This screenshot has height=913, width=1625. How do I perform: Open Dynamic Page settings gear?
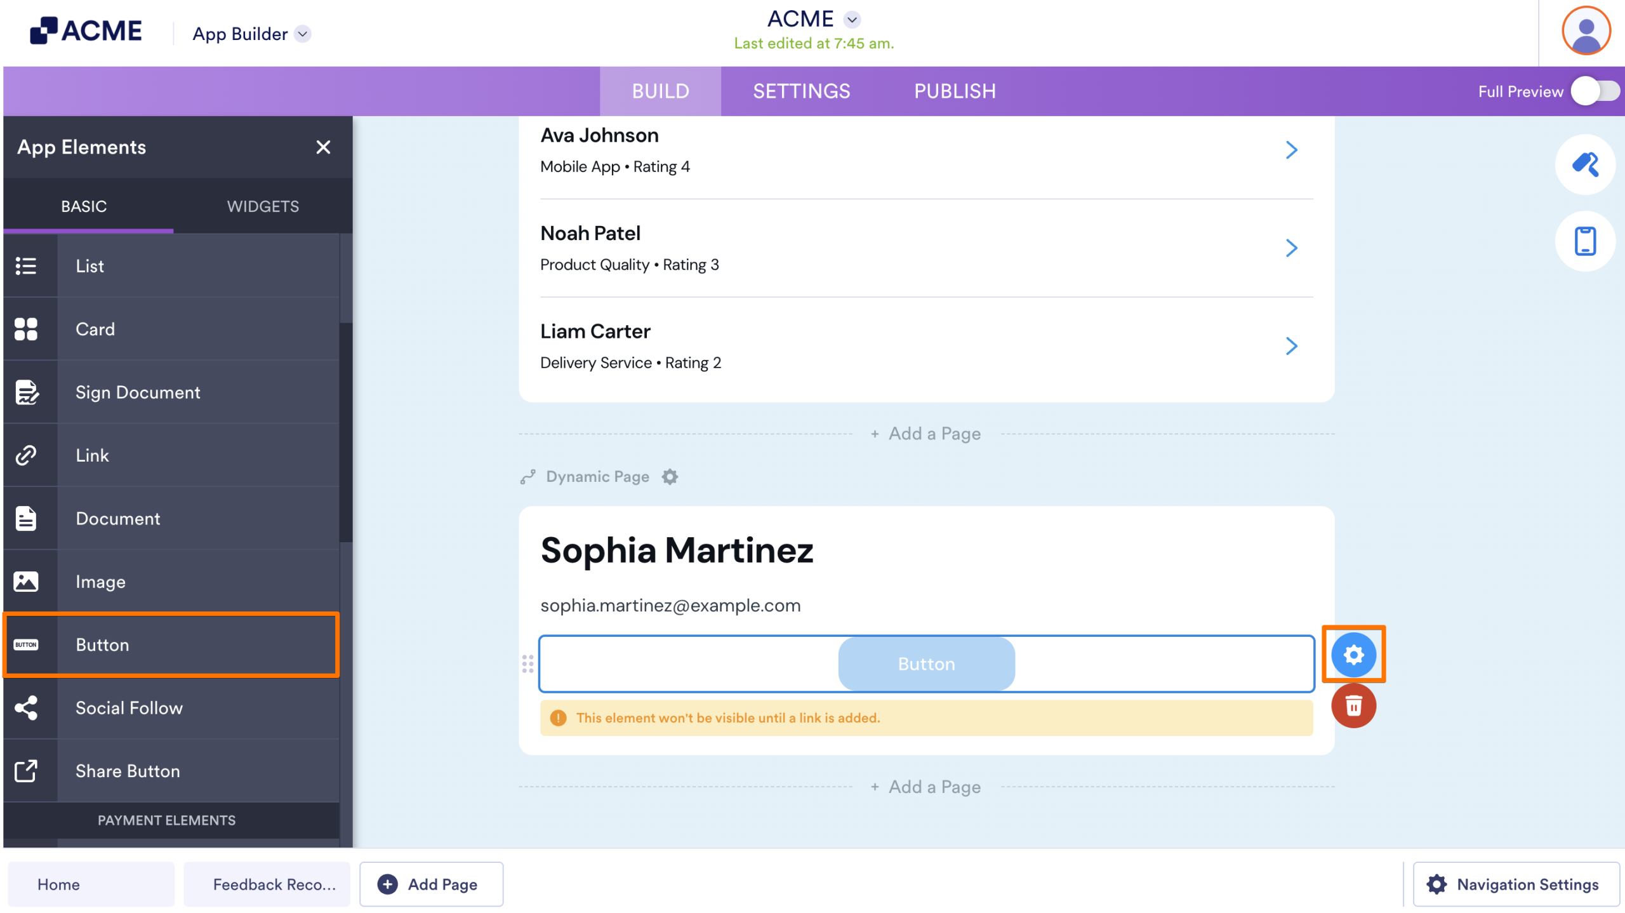click(x=670, y=477)
